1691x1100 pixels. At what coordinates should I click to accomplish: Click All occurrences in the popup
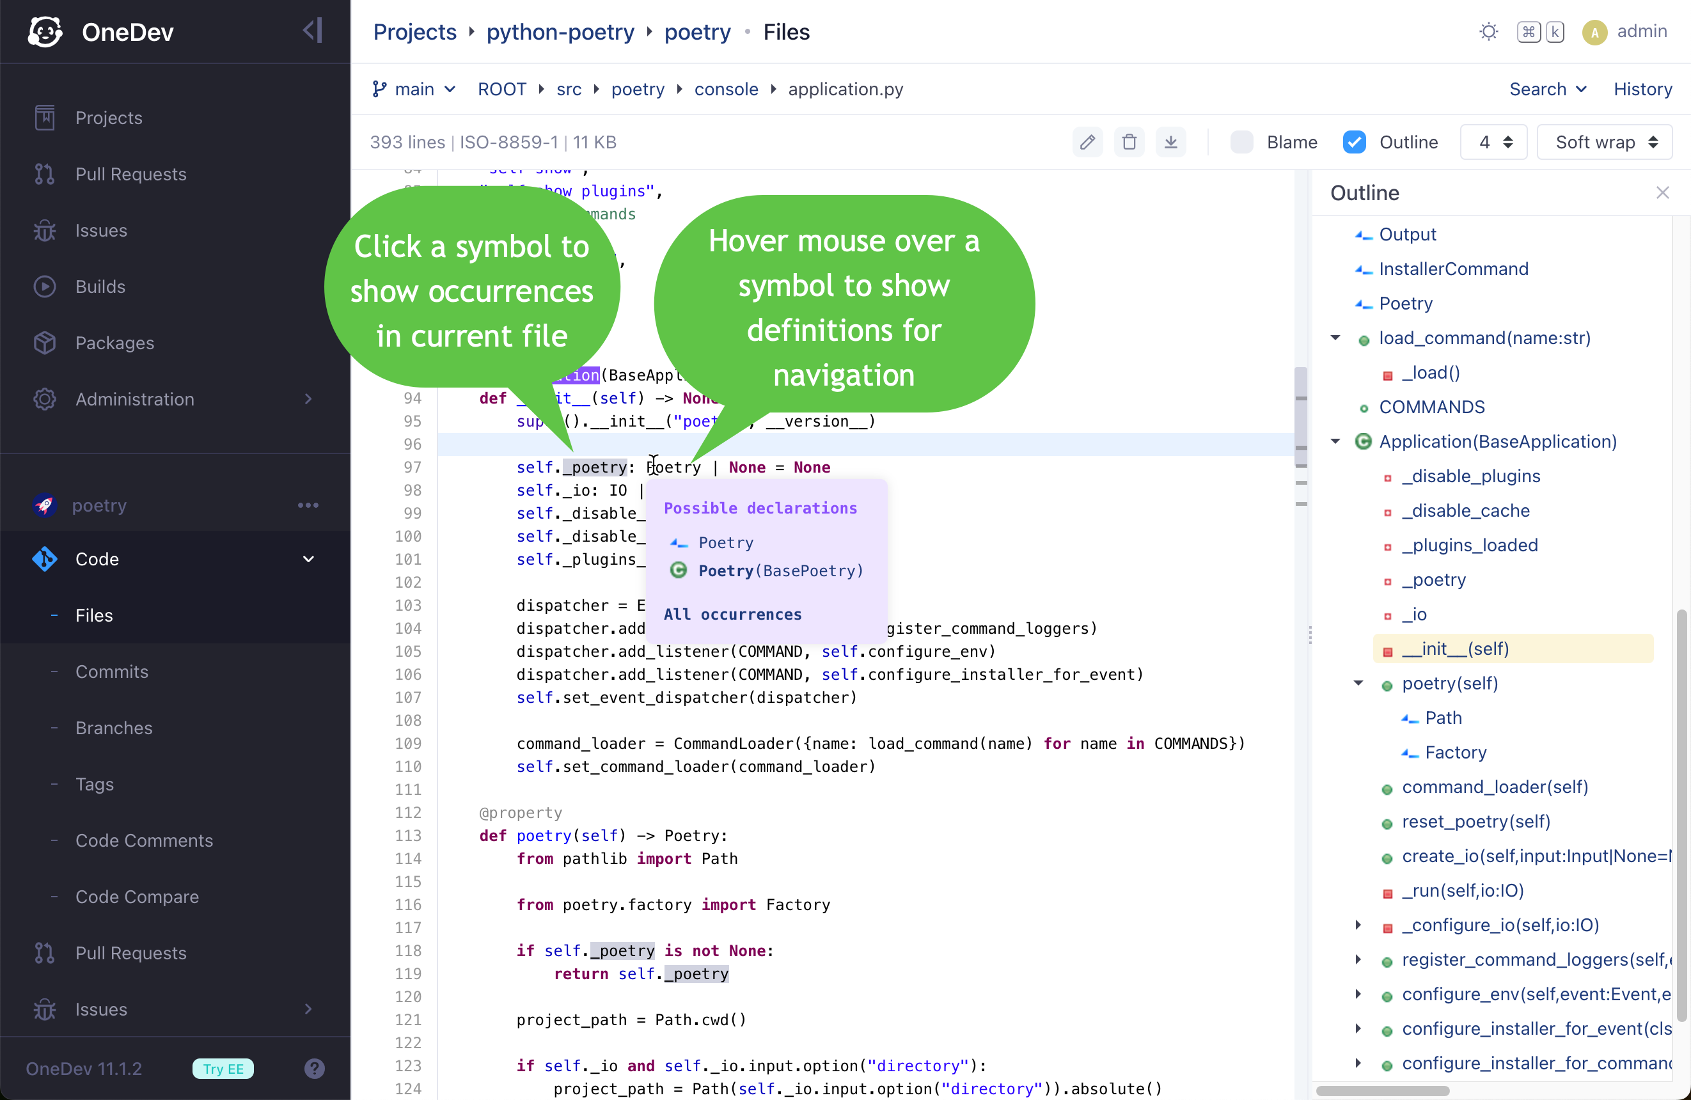(x=732, y=614)
